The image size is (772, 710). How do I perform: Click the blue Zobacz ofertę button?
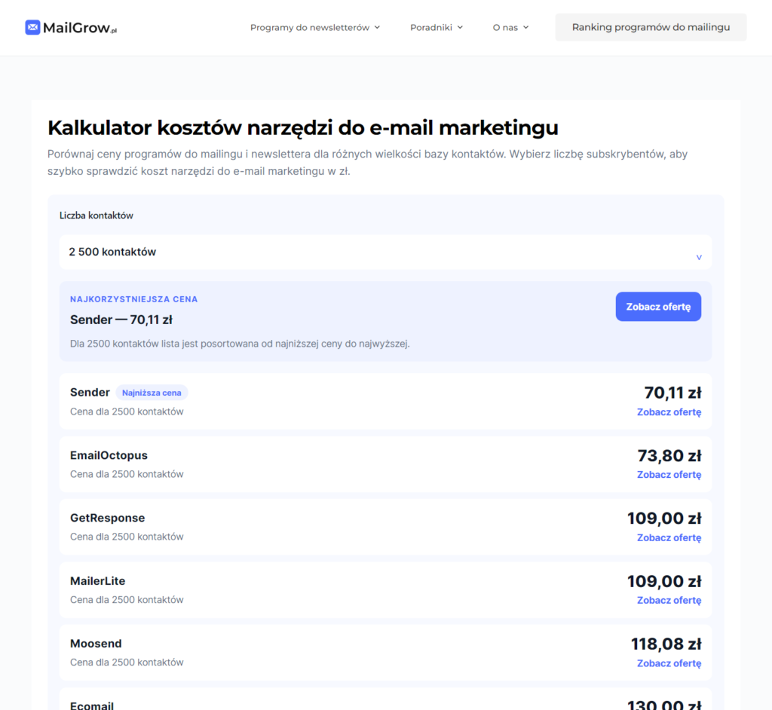click(x=658, y=307)
